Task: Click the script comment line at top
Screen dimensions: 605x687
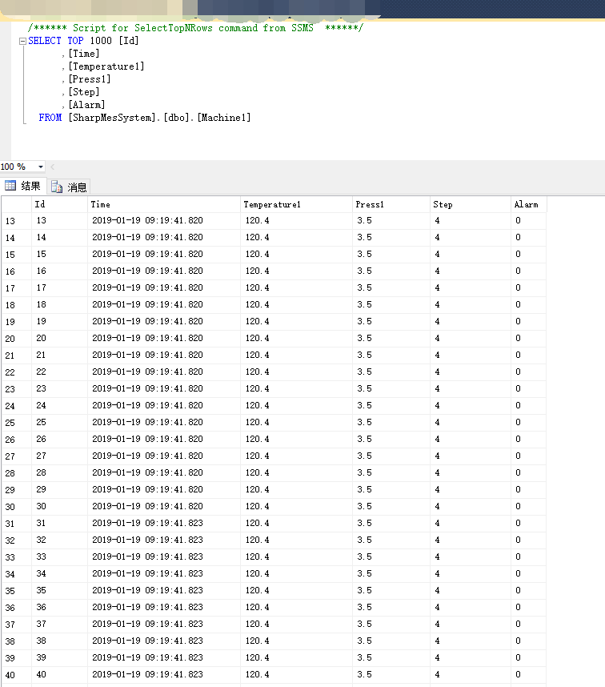Action: pos(196,27)
